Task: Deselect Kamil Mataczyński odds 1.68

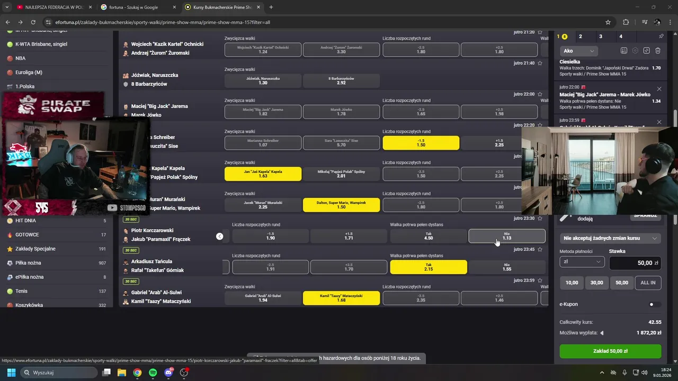Action: (x=341, y=298)
